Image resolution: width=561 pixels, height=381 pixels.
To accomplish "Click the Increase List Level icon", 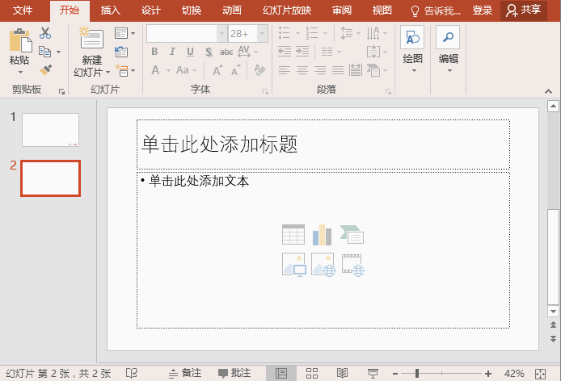I will (302, 52).
